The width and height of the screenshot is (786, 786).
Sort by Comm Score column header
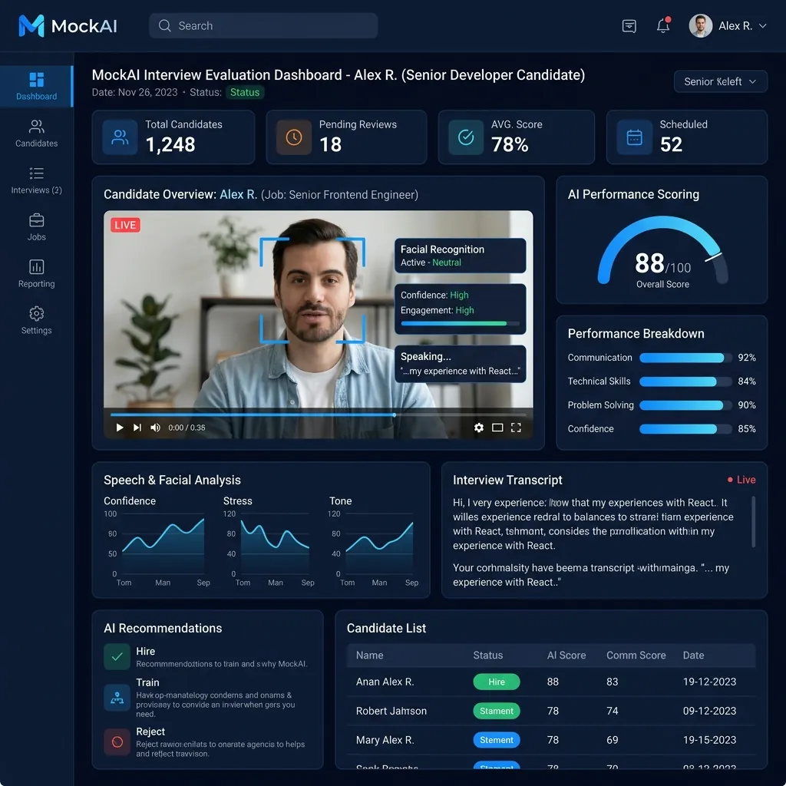636,656
